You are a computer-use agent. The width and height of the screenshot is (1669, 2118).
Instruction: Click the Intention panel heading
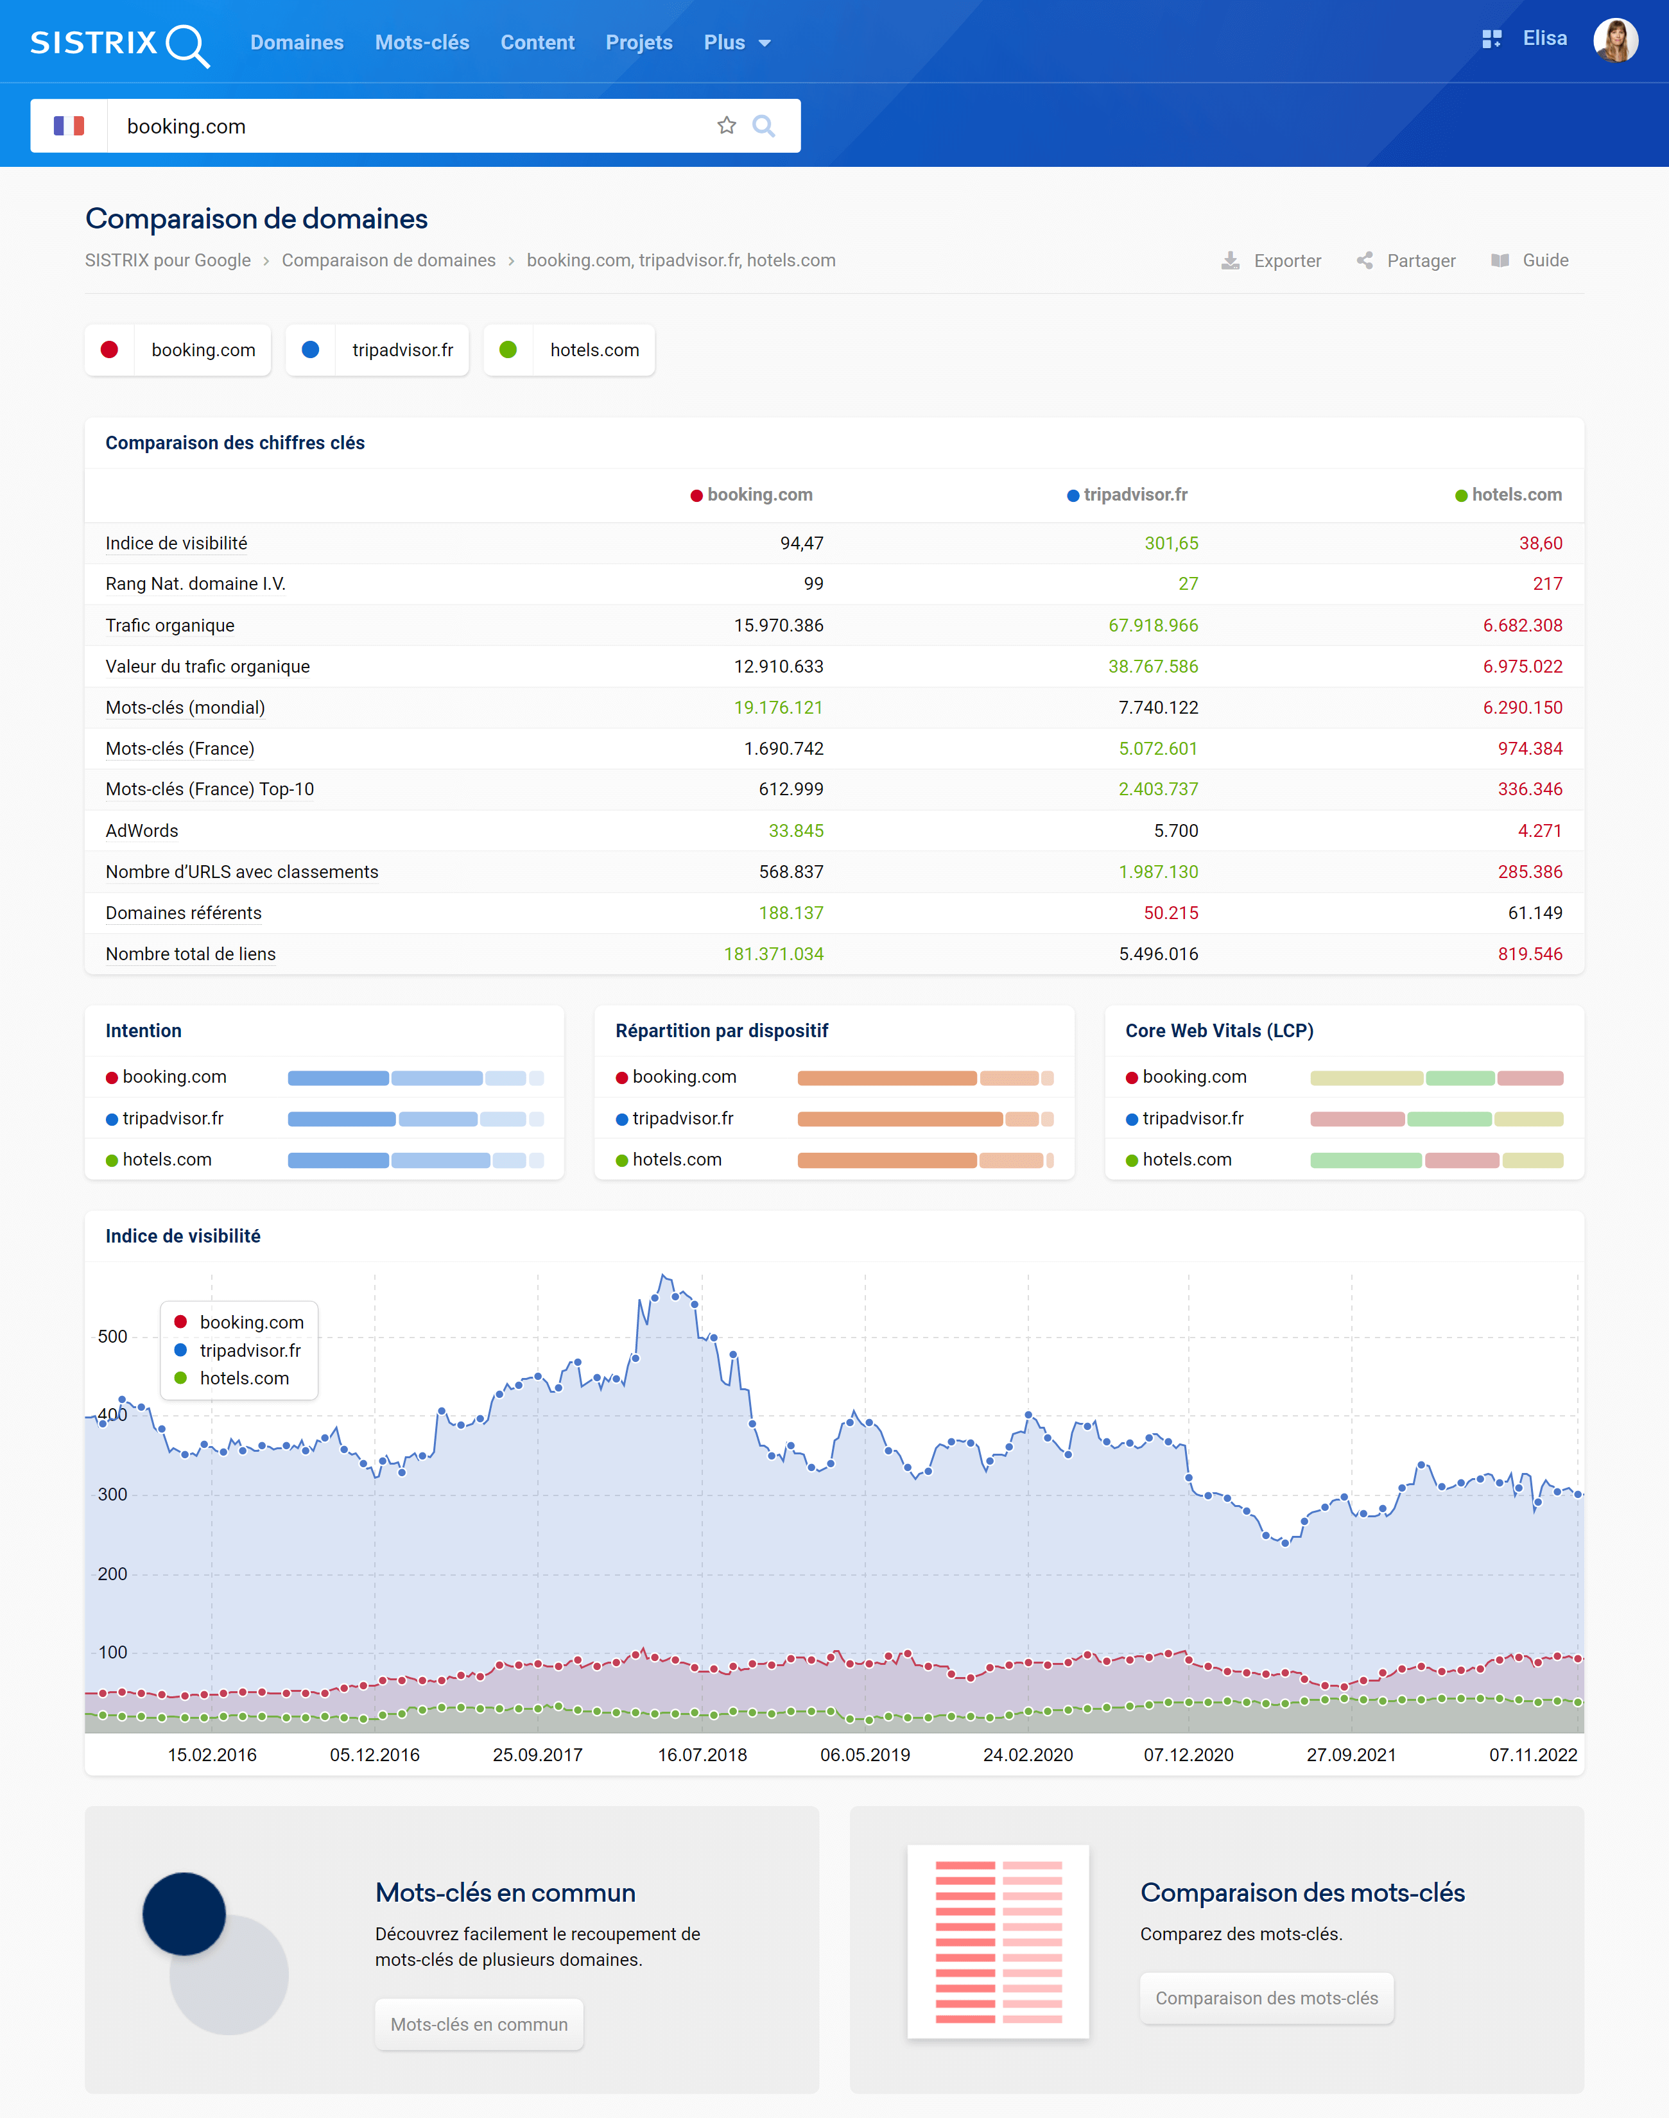coord(144,1031)
